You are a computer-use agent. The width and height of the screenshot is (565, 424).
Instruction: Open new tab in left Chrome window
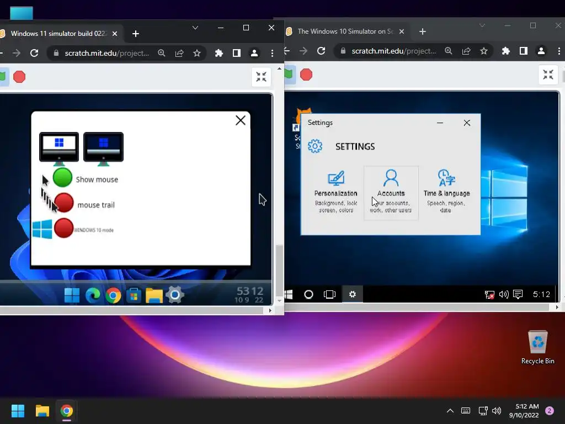(136, 34)
